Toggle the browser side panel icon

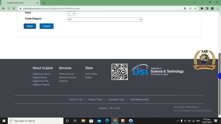pos(207,8)
